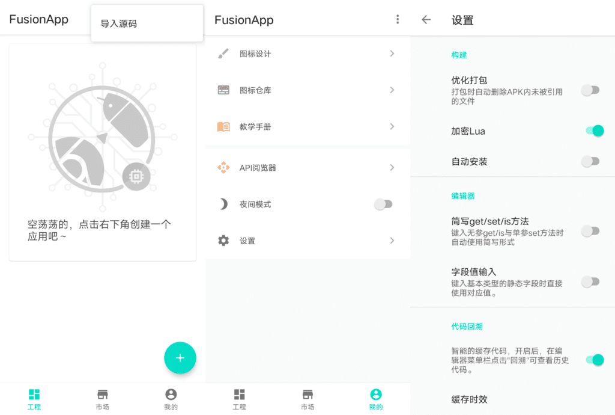Expand the 图标设计 chevron arrow
This screenshot has width=615, height=415.
(x=392, y=54)
